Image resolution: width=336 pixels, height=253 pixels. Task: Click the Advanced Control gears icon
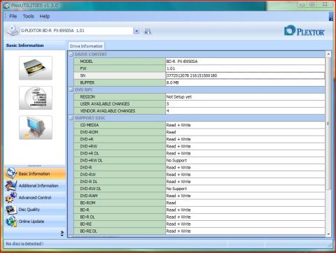[x=11, y=198]
